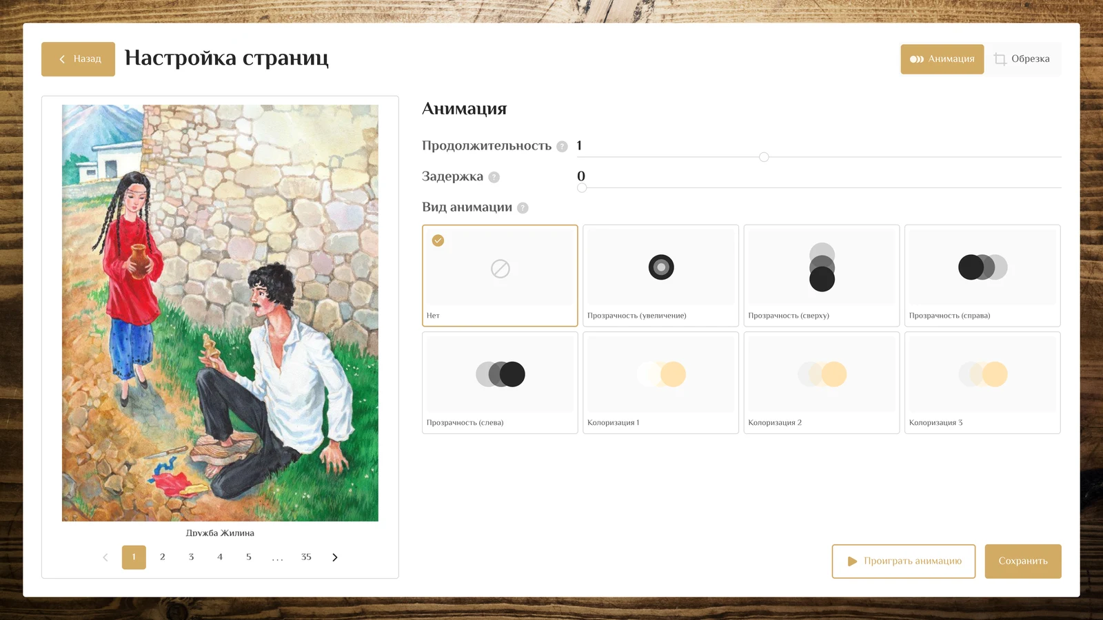
Task: Jump to page 35 in pagination
Action: point(306,557)
